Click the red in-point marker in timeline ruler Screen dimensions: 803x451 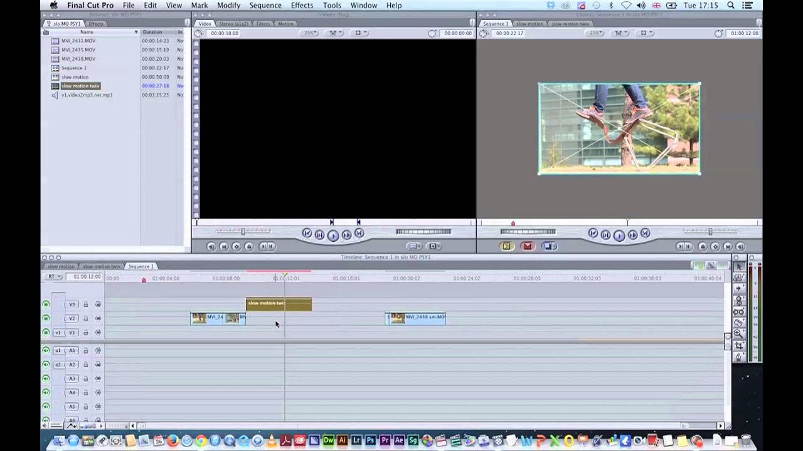(144, 280)
